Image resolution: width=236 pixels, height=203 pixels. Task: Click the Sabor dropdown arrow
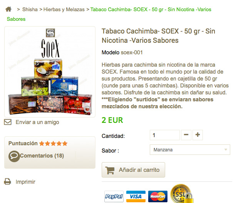[226, 149]
